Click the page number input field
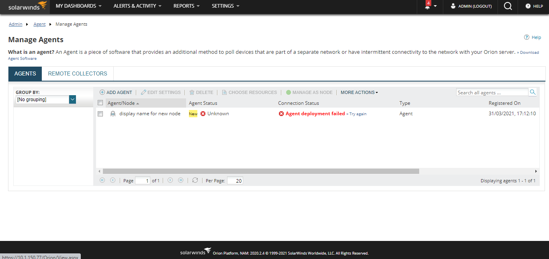Viewport: 549px width, 259px height. tap(142, 181)
